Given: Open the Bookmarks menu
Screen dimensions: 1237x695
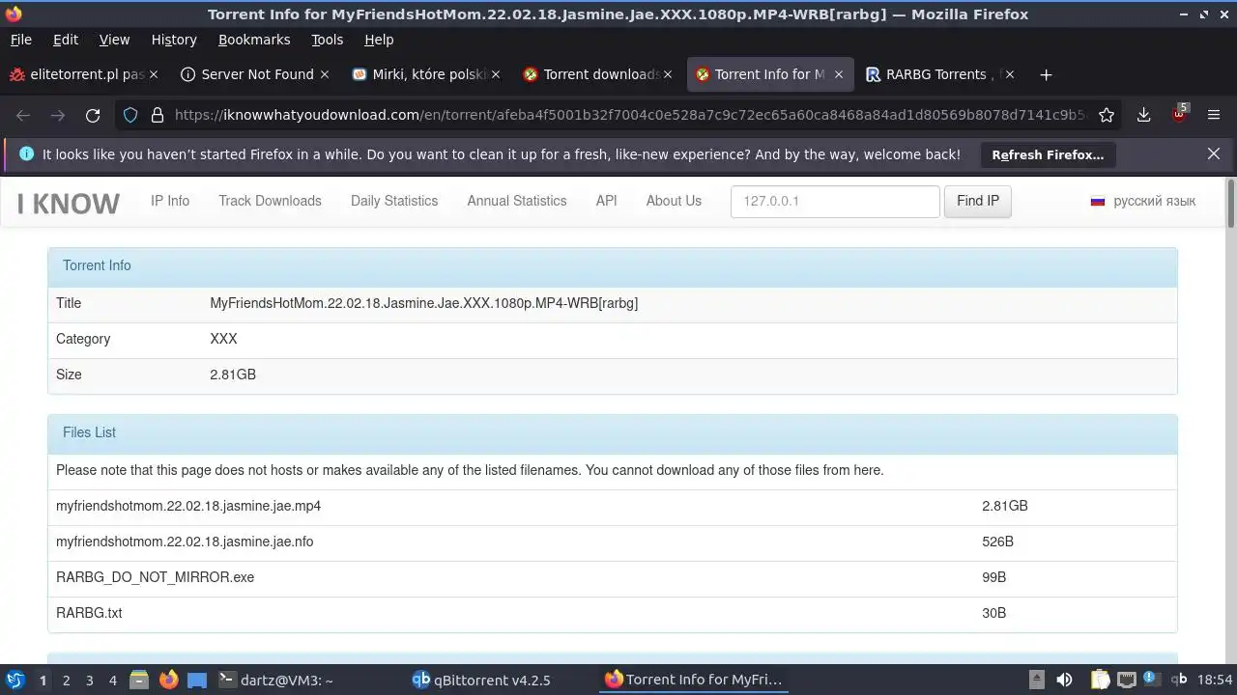Looking at the screenshot, I should coord(254,40).
